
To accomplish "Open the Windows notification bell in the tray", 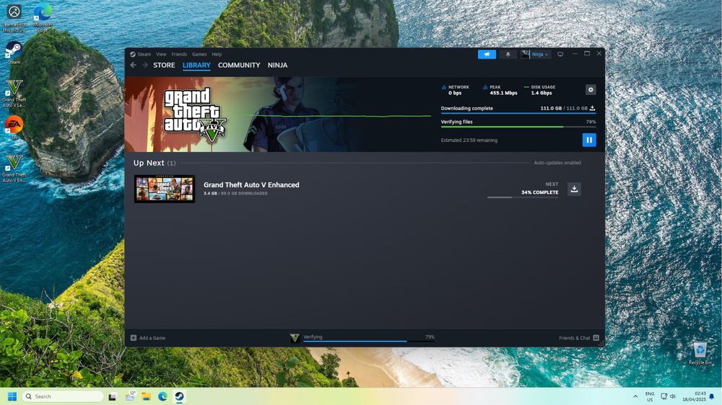I will 712,396.
